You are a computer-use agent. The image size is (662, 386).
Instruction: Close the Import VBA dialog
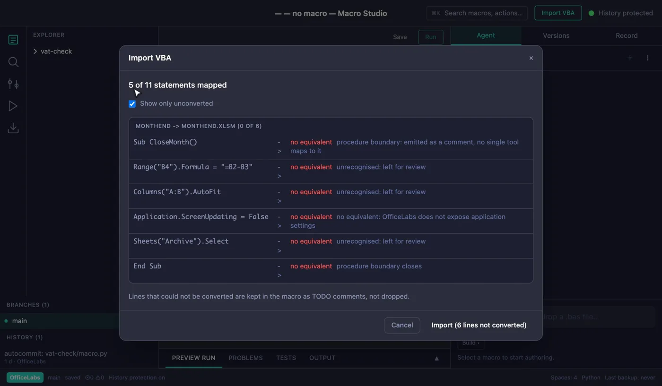click(x=531, y=58)
